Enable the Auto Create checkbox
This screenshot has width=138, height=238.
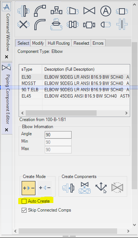coord(24,201)
